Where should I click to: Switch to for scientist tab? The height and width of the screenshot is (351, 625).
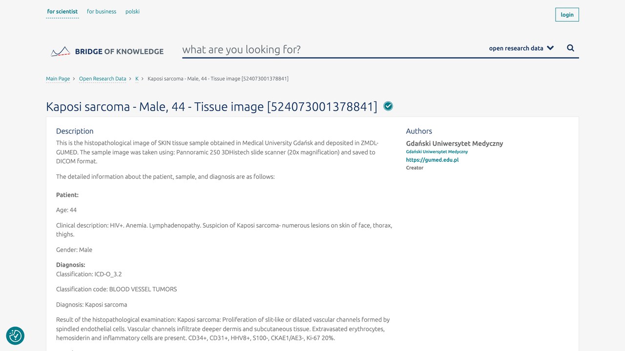point(62,12)
